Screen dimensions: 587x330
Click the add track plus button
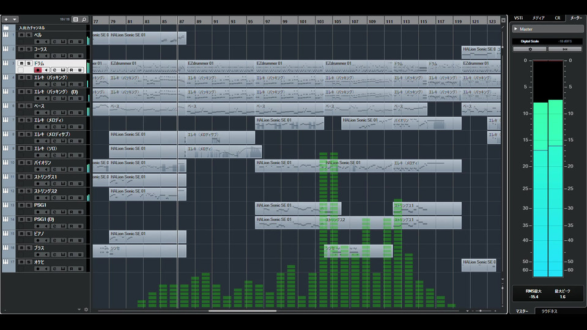coord(6,19)
